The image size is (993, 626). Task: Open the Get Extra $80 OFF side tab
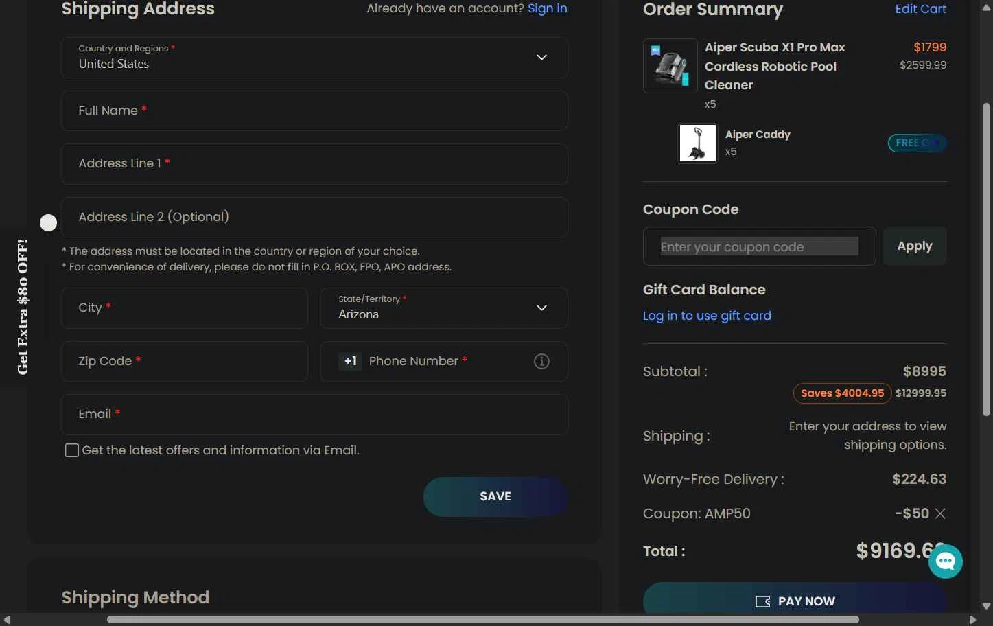point(23,307)
